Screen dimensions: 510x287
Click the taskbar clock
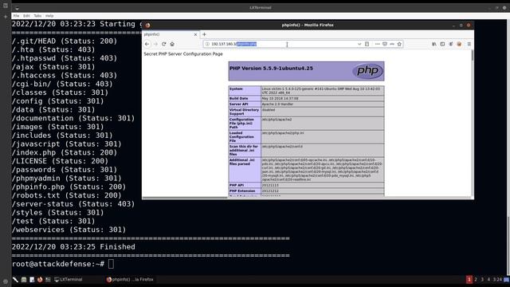pos(497,280)
